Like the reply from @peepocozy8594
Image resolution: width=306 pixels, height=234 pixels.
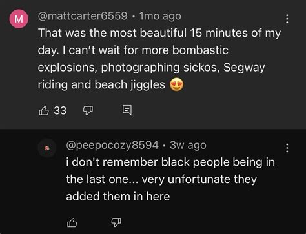[72, 222]
